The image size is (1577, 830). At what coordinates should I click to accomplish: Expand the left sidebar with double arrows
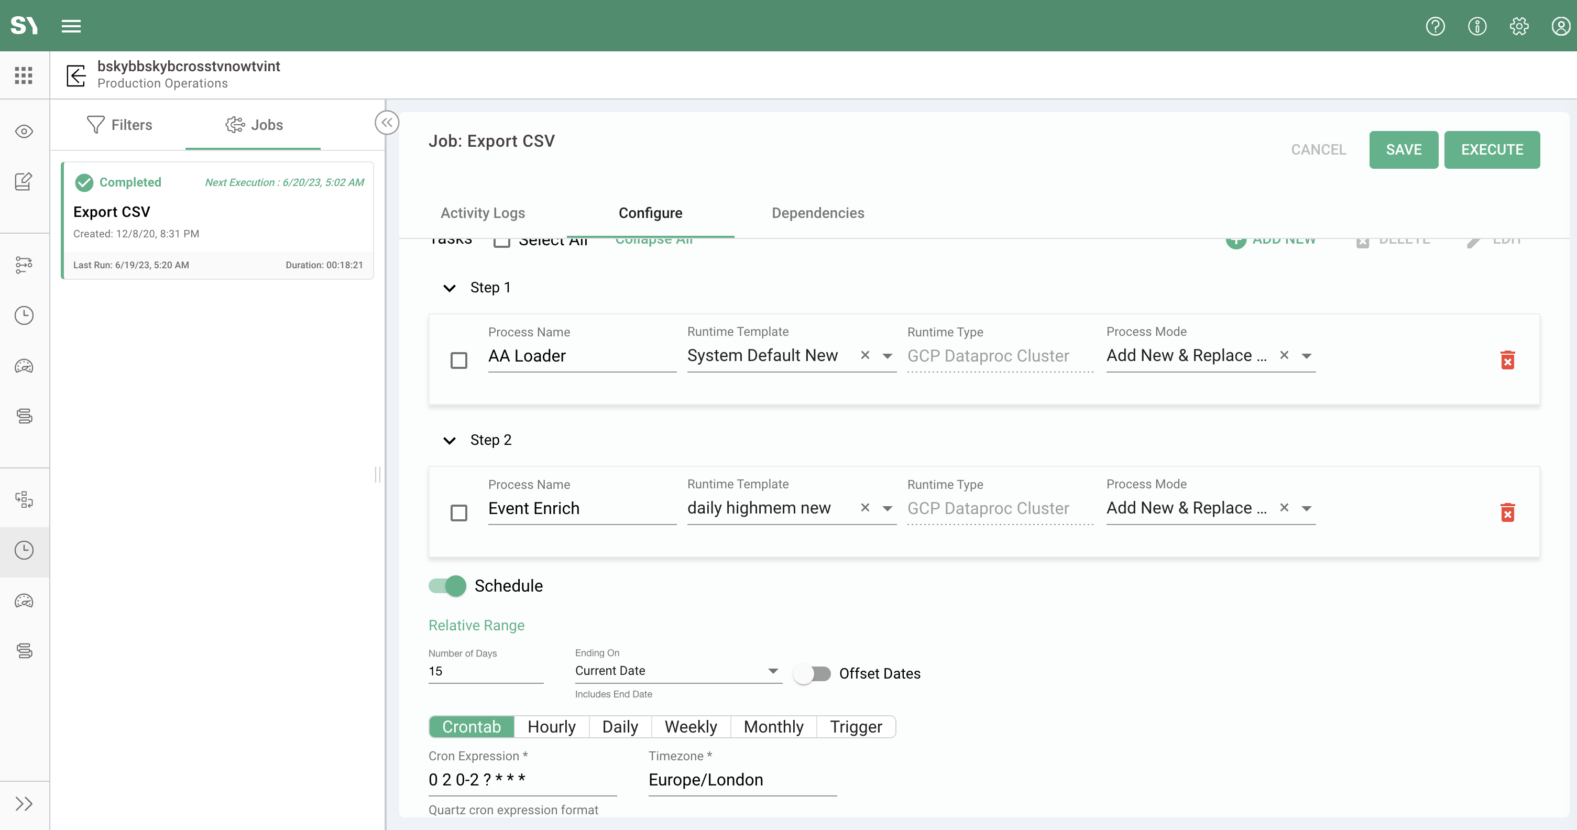24,804
